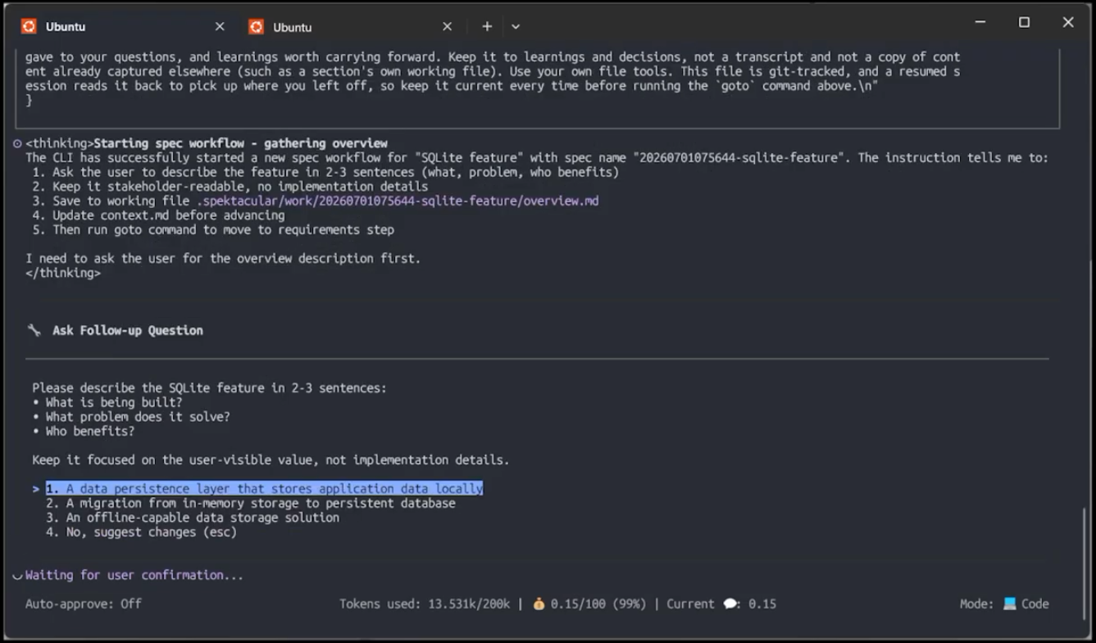Click the Tokens used 13.531k/200k indicator

tap(425, 604)
